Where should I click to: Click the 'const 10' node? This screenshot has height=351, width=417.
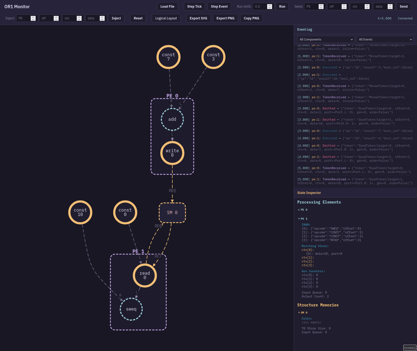pyautogui.click(x=80, y=212)
